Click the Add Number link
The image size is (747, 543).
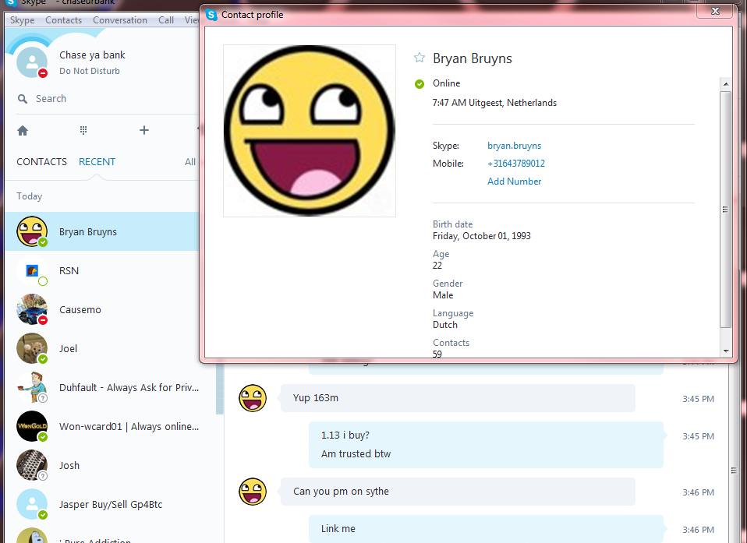[514, 182]
